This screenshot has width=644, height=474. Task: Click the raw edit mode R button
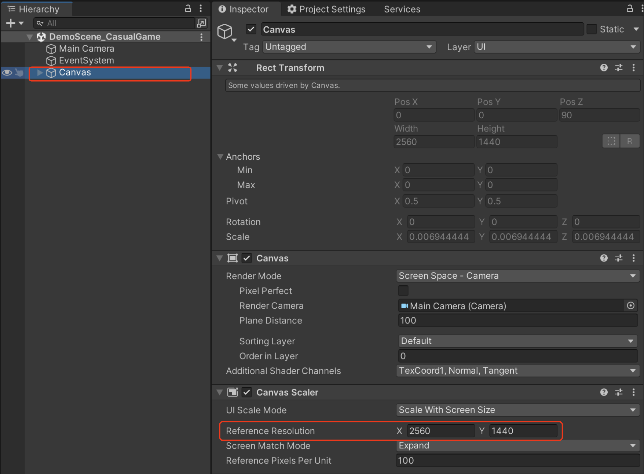630,141
